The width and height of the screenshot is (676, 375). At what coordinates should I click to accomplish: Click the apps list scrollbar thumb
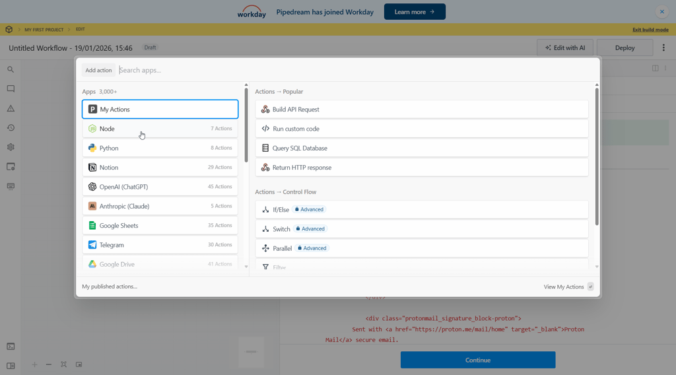pos(246,125)
